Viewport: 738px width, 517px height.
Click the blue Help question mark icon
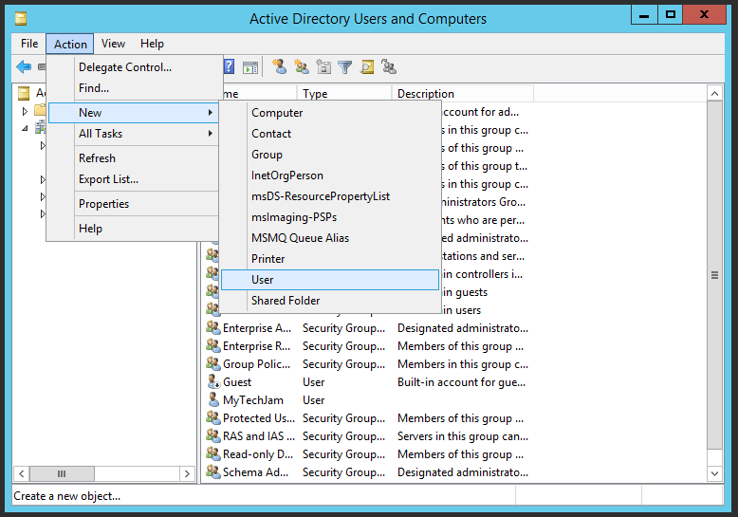point(229,66)
